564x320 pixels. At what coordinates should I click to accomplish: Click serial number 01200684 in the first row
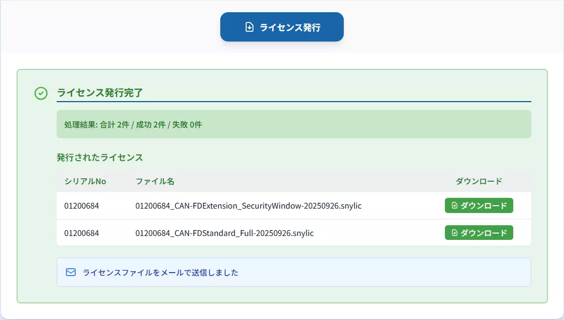(82, 206)
